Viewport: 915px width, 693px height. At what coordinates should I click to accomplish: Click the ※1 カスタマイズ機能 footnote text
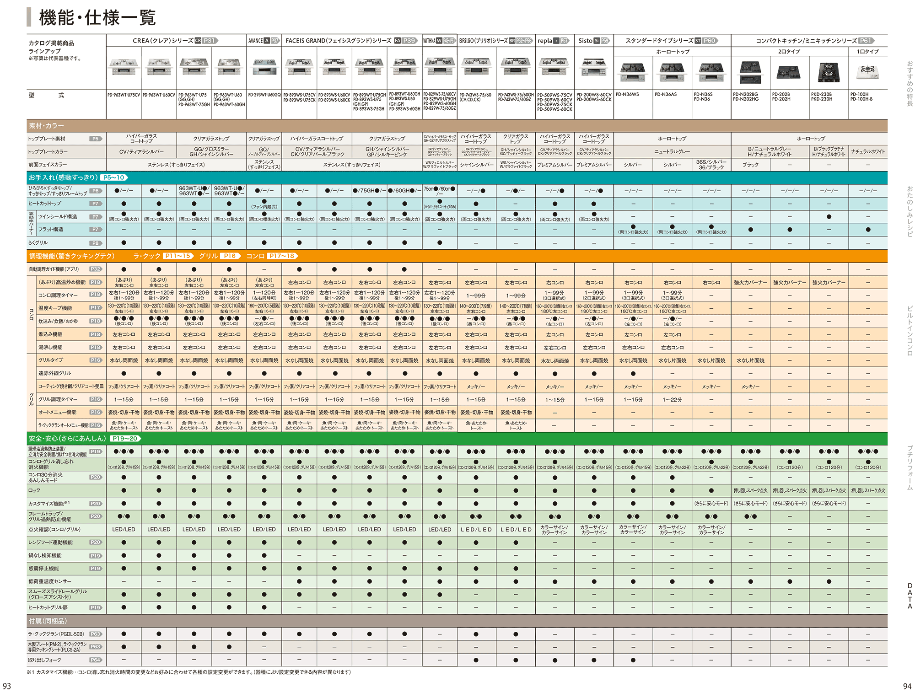(x=188, y=672)
